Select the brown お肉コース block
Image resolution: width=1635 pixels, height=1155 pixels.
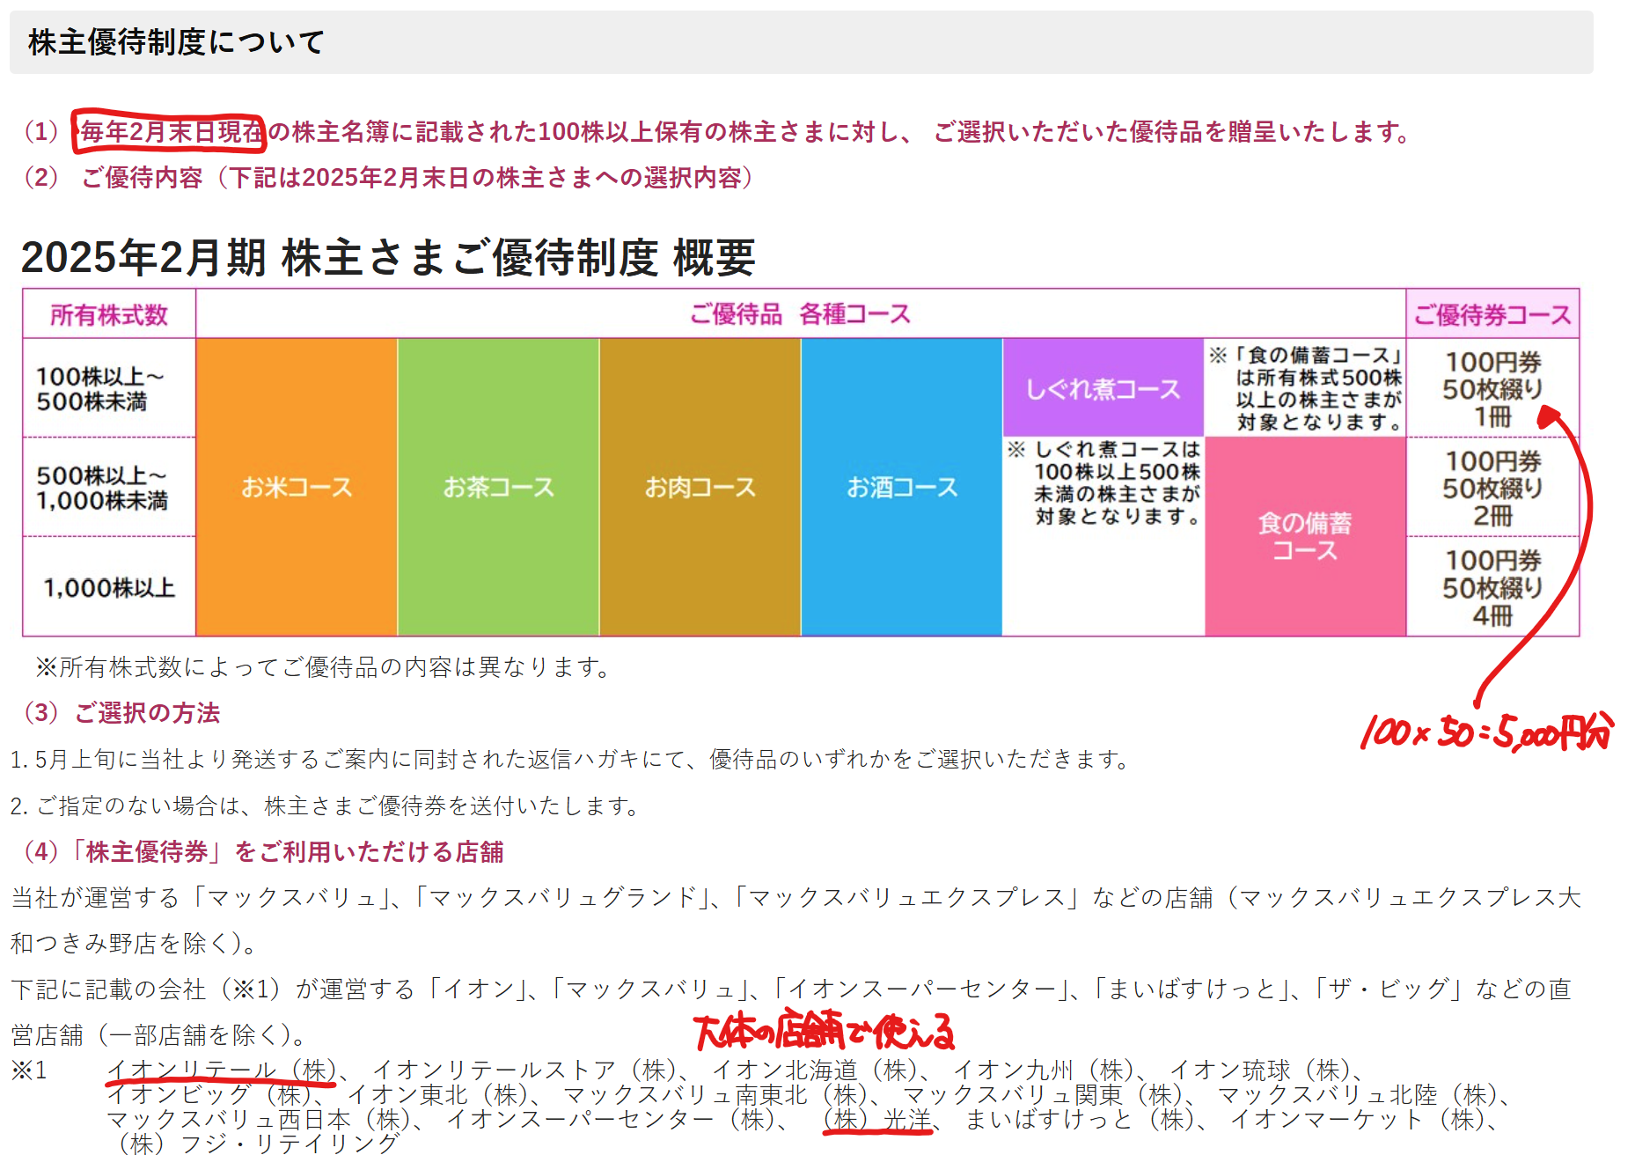click(700, 487)
